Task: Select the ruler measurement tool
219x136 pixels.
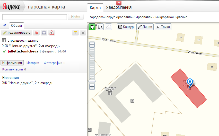Action: [108, 27]
